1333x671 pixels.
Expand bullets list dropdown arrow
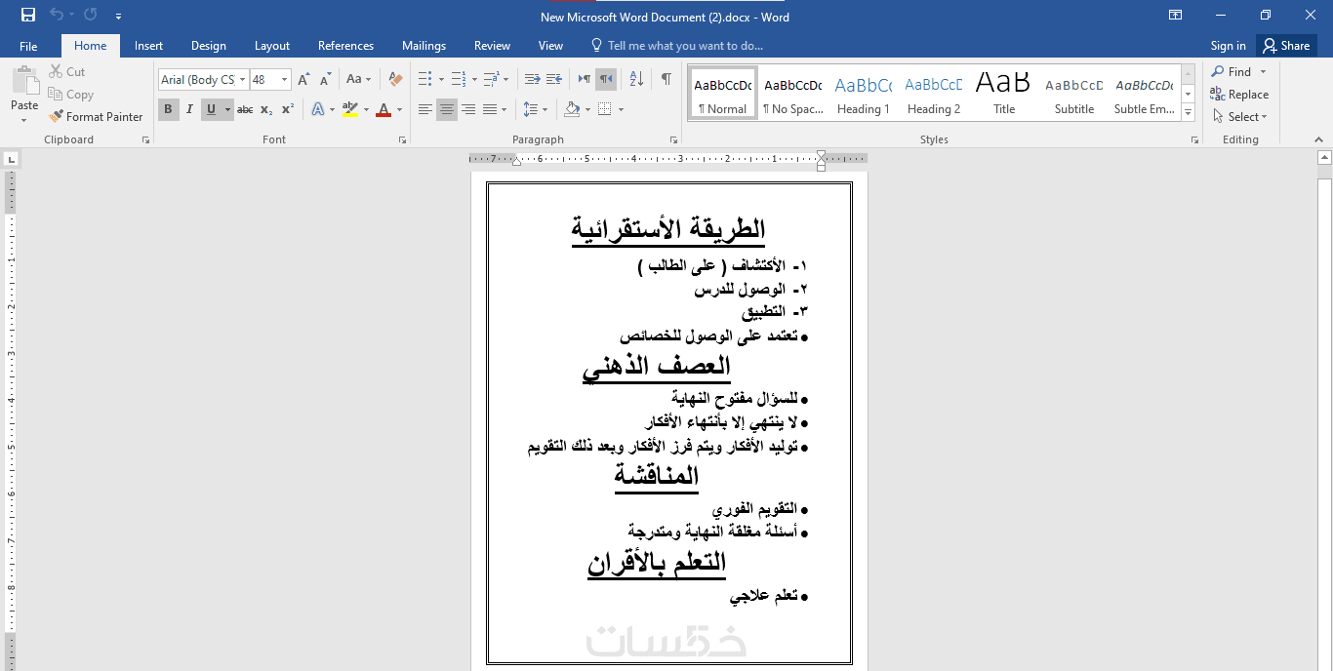pos(441,79)
